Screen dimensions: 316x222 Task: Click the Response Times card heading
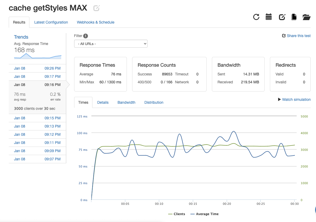pyautogui.click(x=97, y=65)
